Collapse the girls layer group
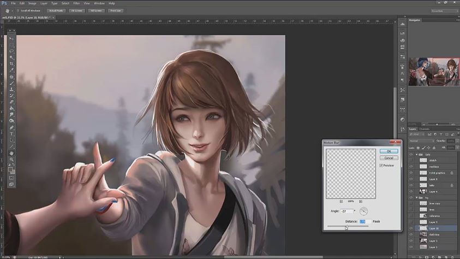Image resolution: width=460 pixels, height=259 pixels. (x=416, y=155)
